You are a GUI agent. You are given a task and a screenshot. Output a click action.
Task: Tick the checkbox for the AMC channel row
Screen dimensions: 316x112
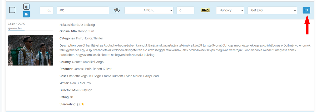12,10
